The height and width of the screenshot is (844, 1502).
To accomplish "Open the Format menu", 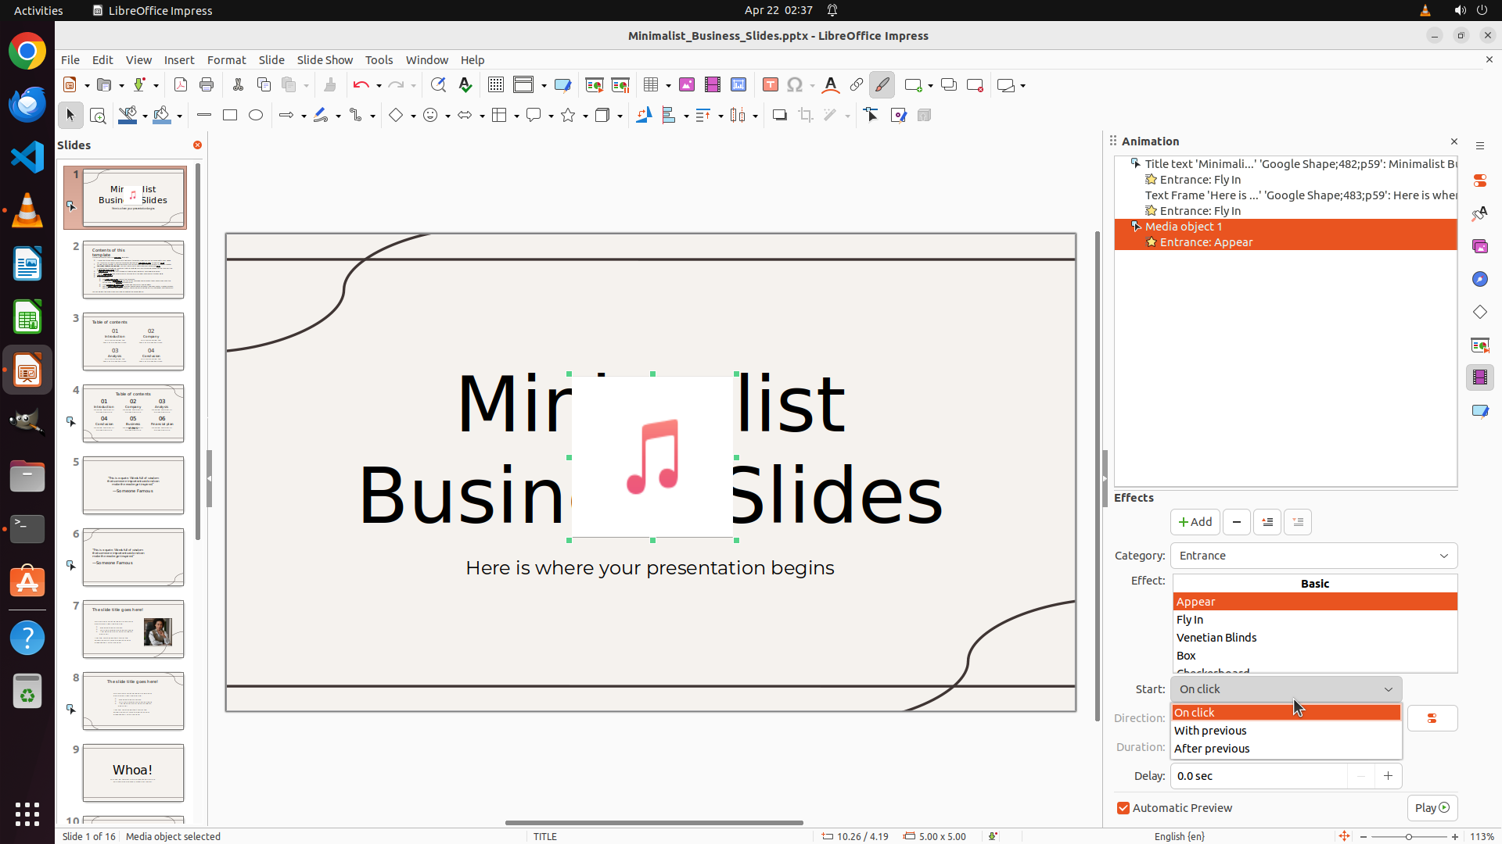I will [x=226, y=60].
